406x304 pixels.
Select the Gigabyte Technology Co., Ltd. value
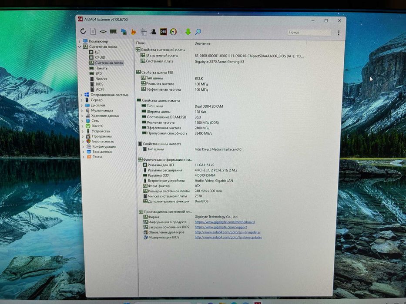pyautogui.click(x=216, y=217)
